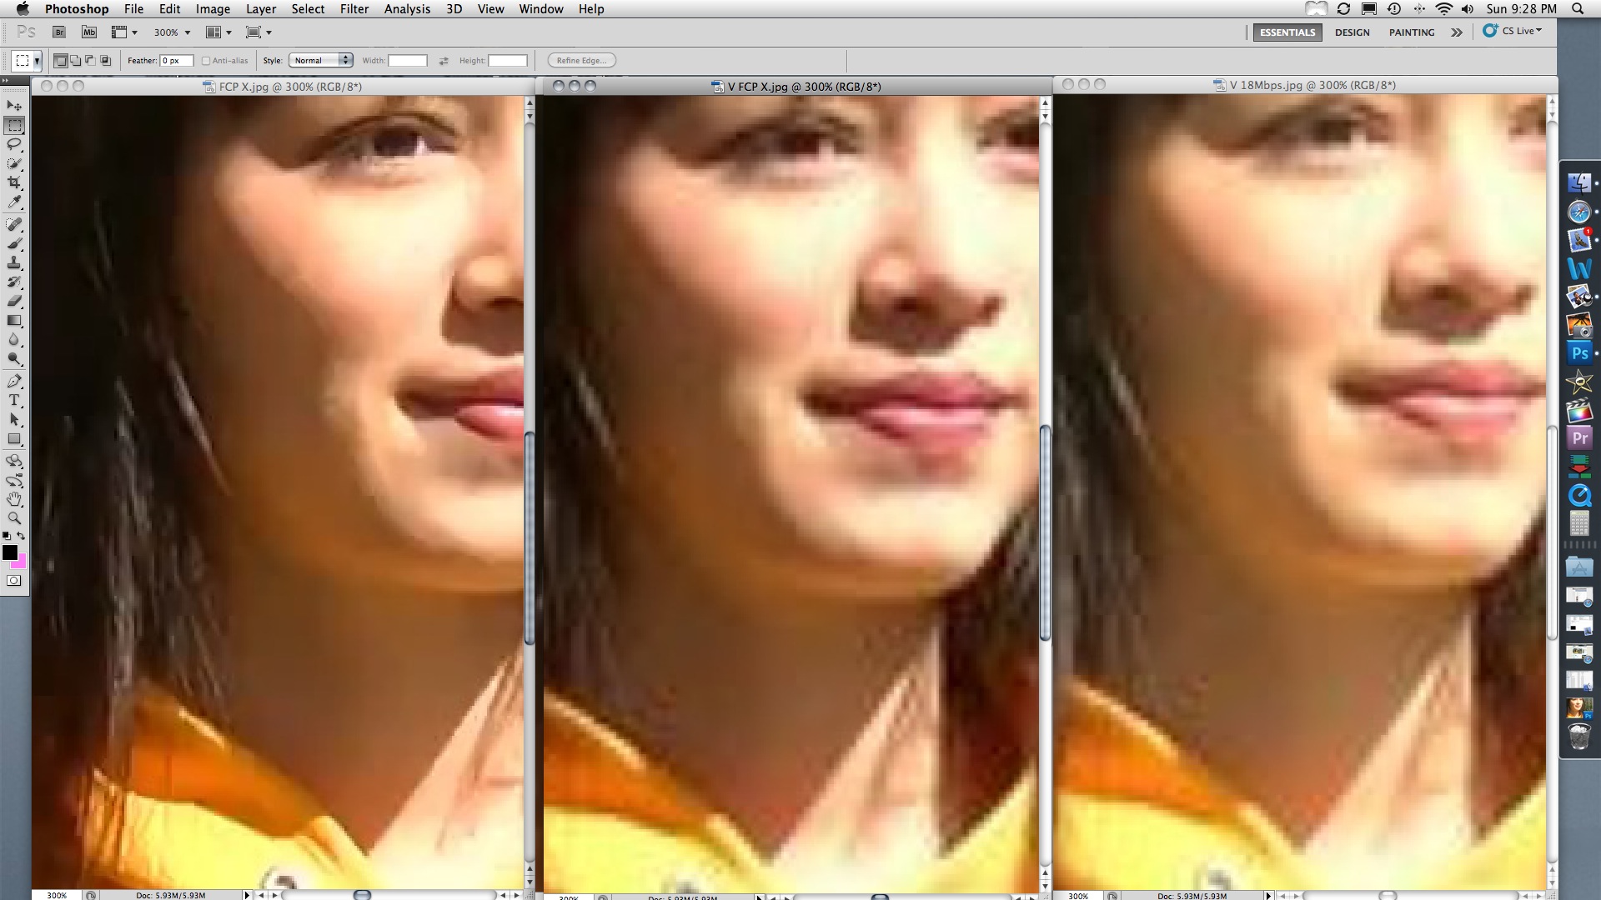Open the Style dropdown set to Normal
The height and width of the screenshot is (900, 1601).
click(321, 60)
